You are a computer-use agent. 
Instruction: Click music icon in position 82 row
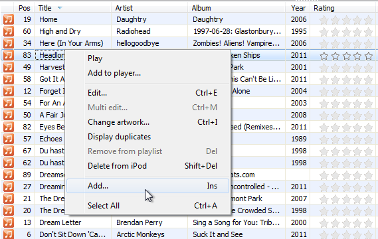coord(9,127)
